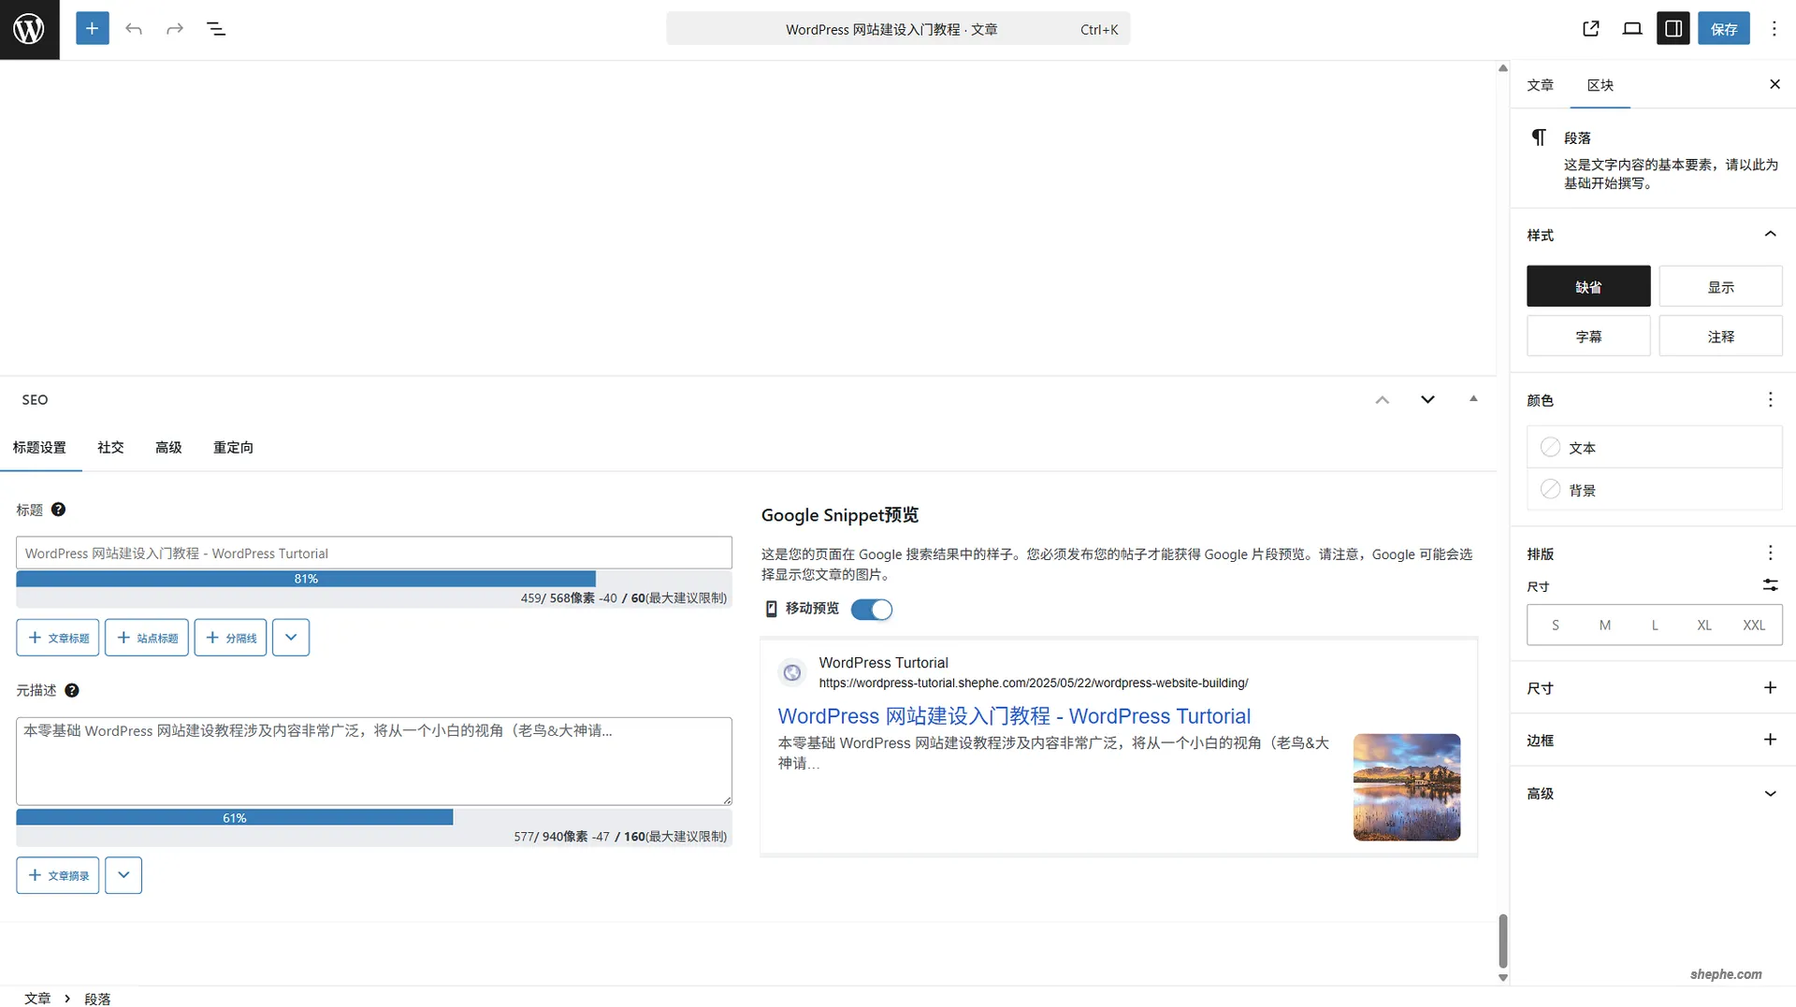Image resolution: width=1796 pixels, height=1007 pixels.
Task: Toggle the 移动预览 switch
Action: pos(871,610)
